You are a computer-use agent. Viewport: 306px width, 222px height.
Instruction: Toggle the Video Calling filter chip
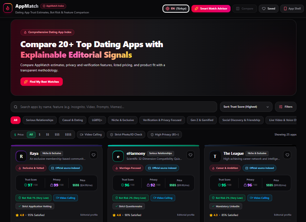pyautogui.click(x=91, y=134)
